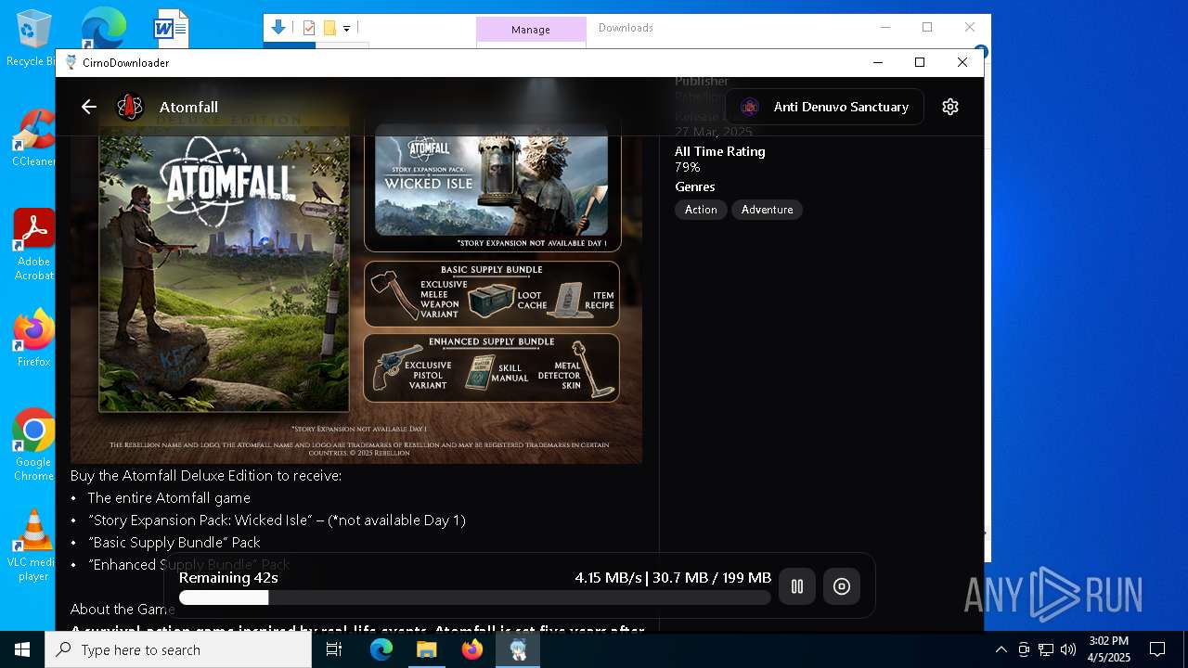Image resolution: width=1188 pixels, height=668 pixels.
Task: Select the Adventure genre tag
Action: (767, 210)
